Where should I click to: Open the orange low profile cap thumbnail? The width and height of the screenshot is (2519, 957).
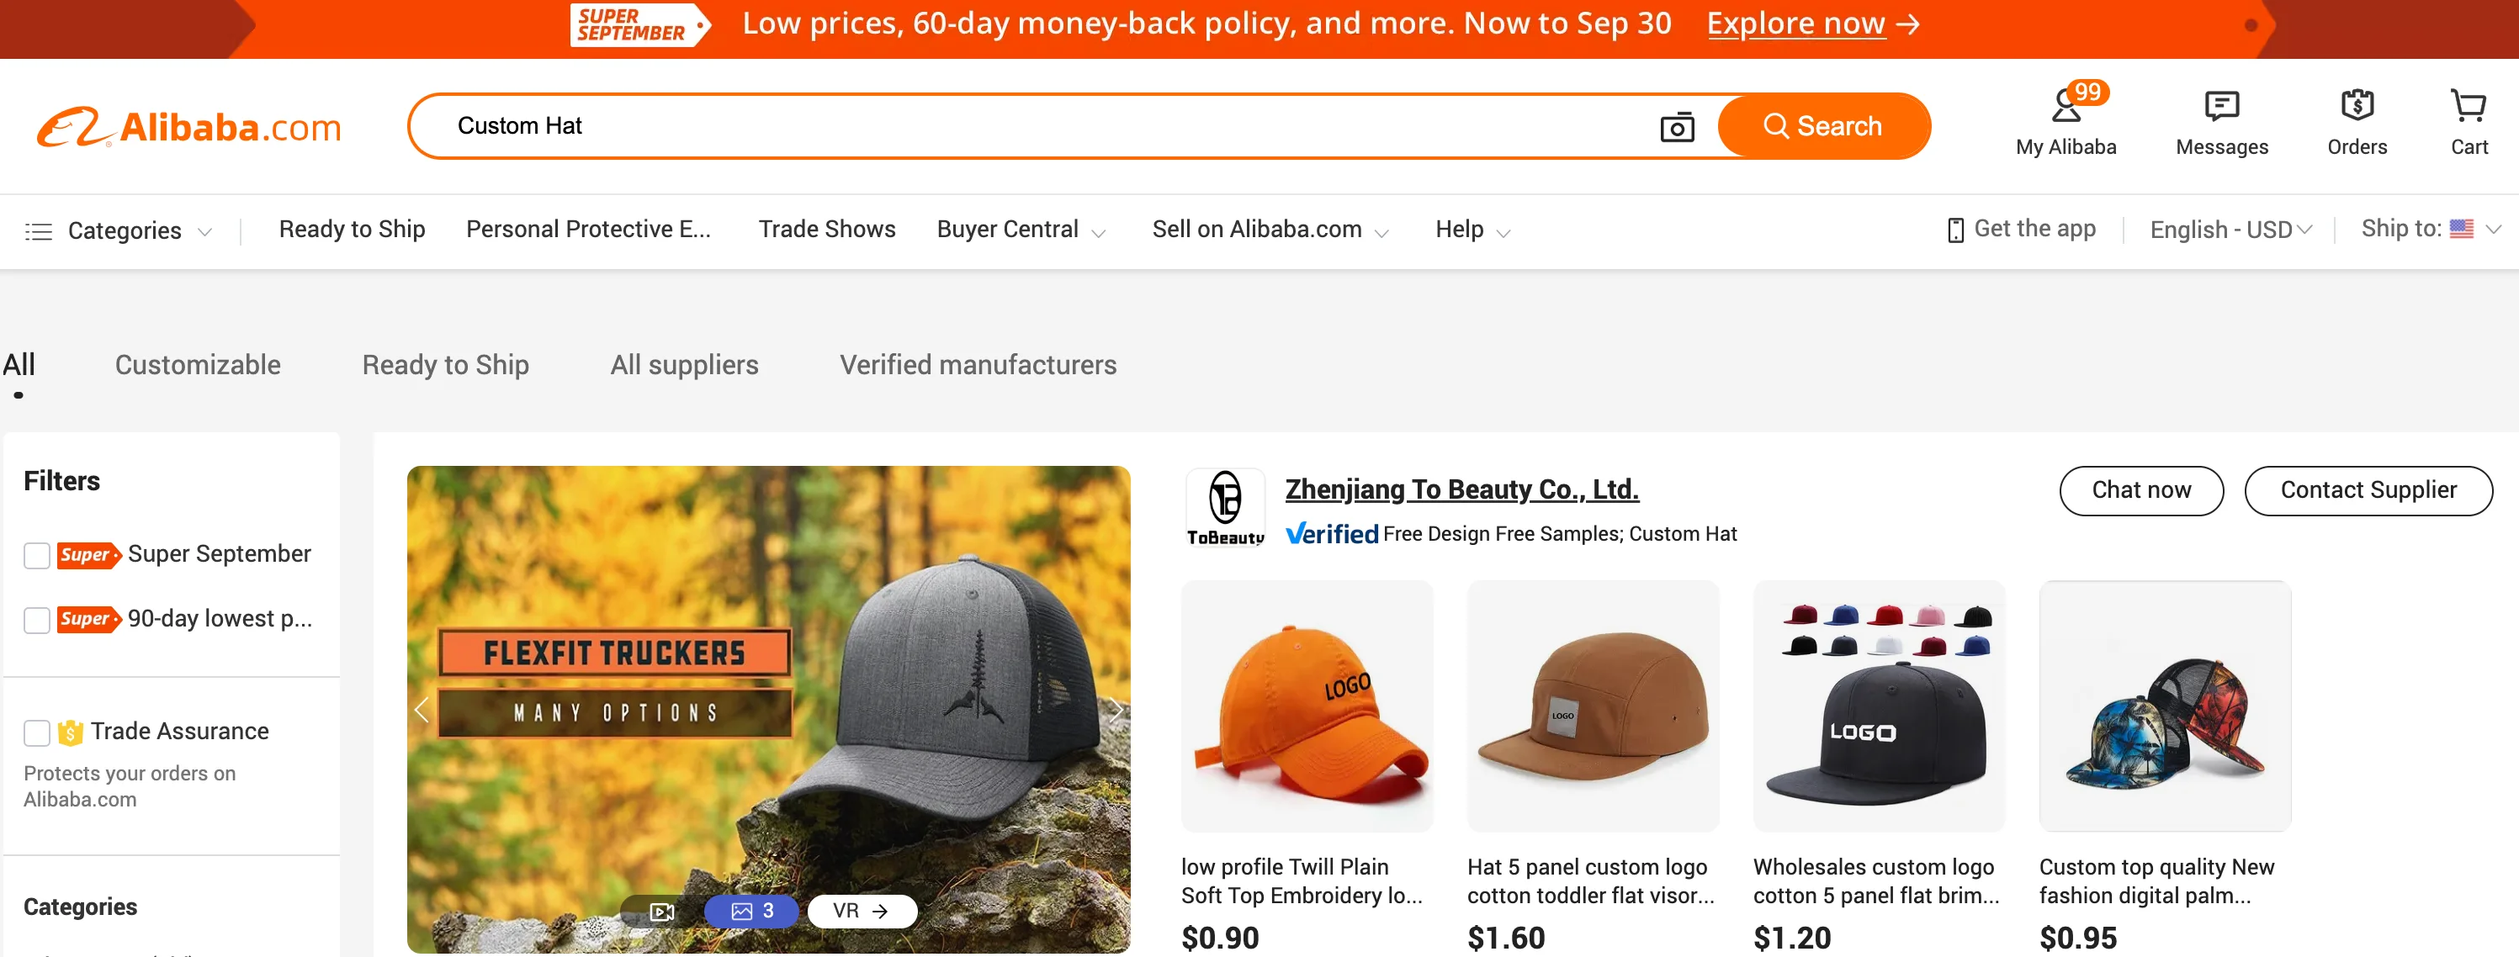point(1307,706)
